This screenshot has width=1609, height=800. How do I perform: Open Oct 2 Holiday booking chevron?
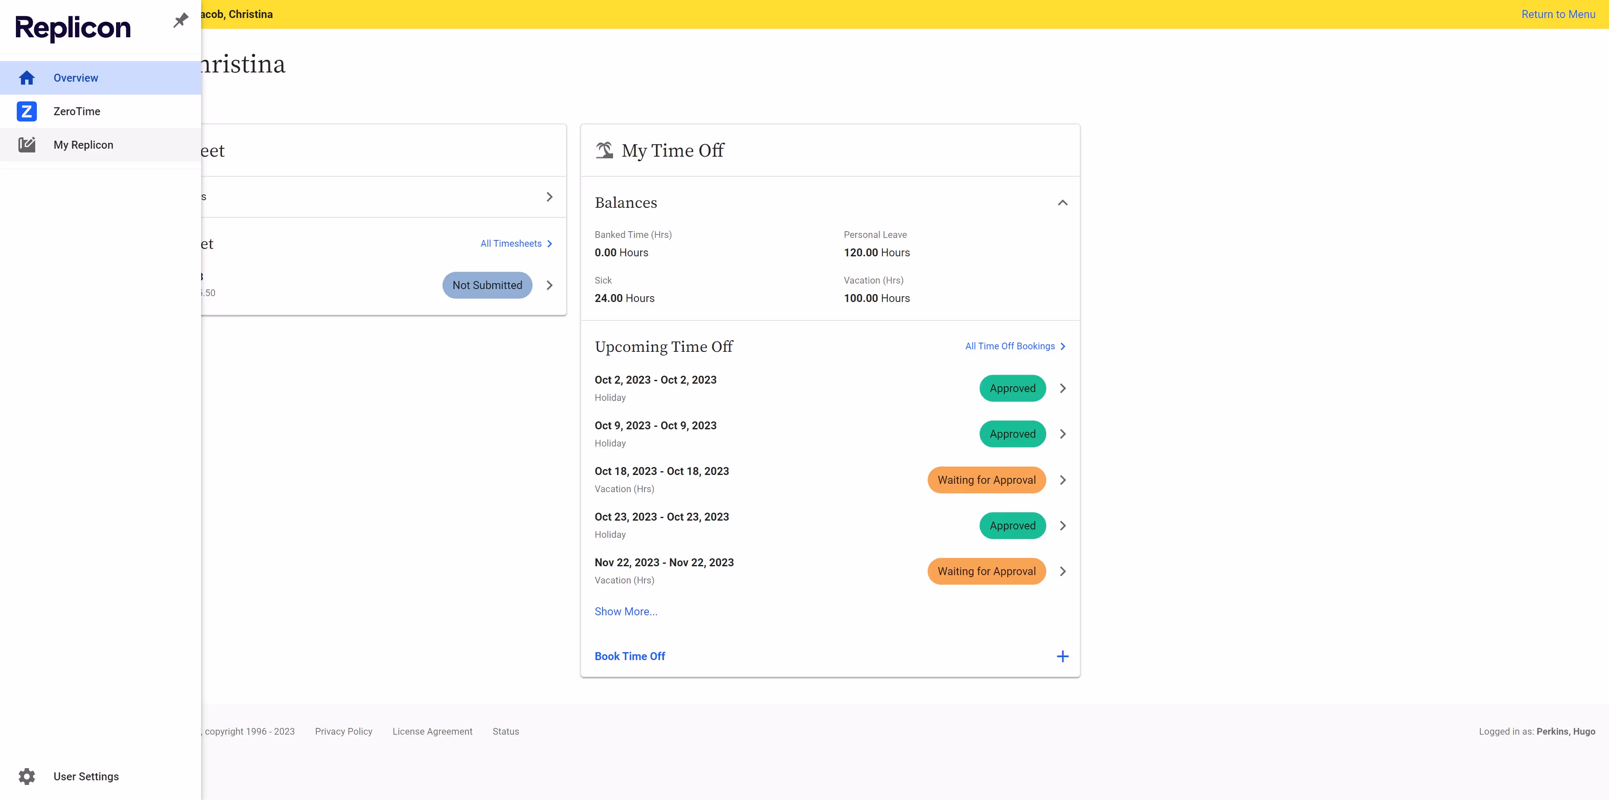coord(1062,388)
